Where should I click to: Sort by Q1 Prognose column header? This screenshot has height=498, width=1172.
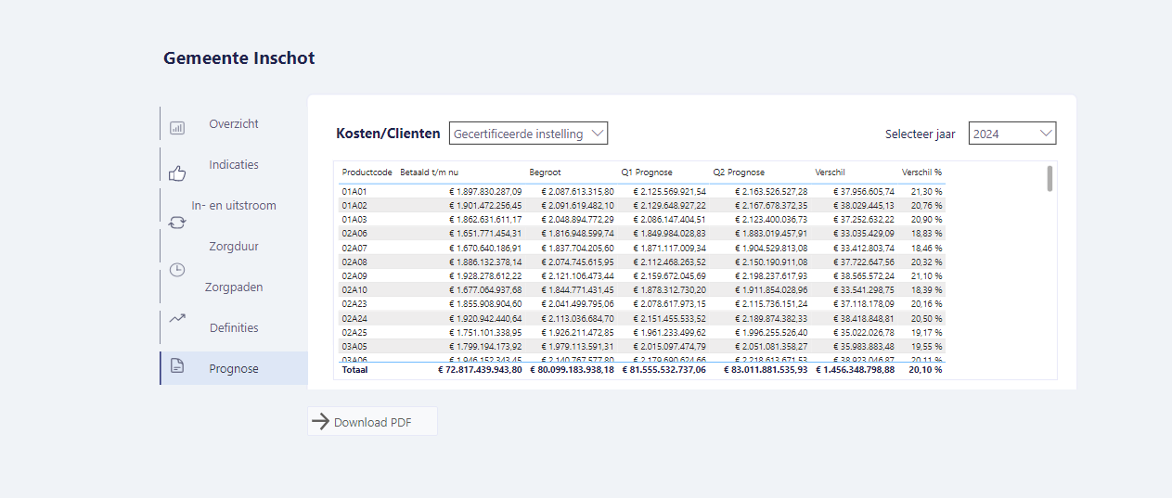coord(647,172)
